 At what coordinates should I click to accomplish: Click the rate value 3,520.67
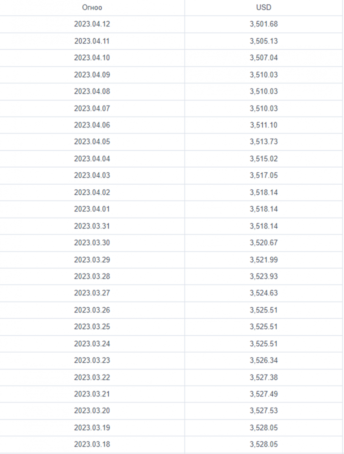pyautogui.click(x=263, y=243)
